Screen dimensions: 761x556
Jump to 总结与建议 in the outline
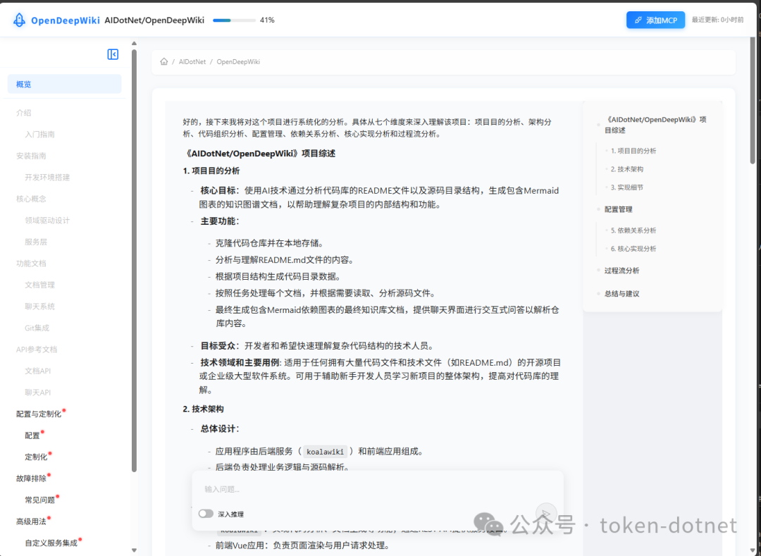tap(621, 293)
